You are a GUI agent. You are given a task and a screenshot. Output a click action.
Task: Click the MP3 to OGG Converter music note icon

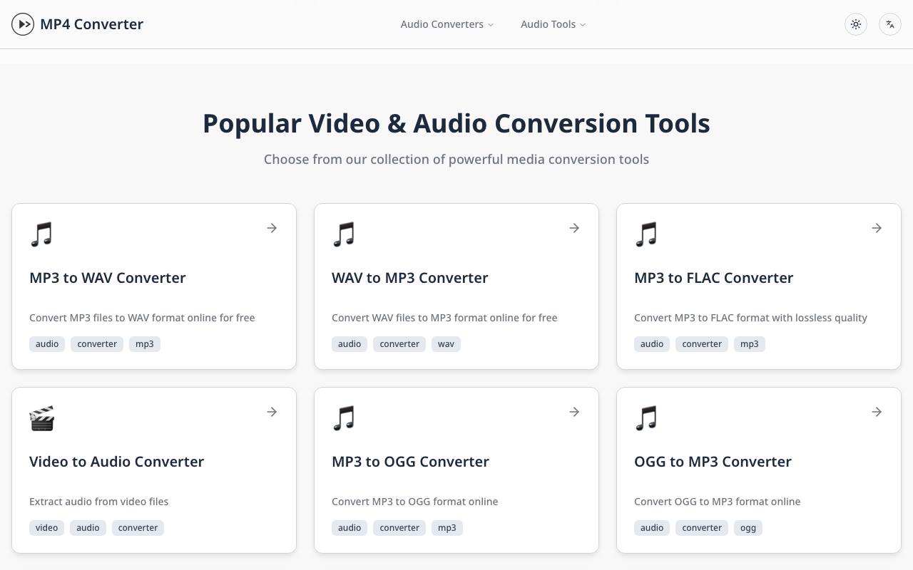pos(344,418)
